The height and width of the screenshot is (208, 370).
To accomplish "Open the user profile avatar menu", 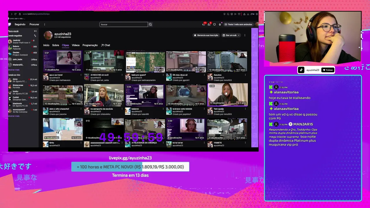I will pos(256,25).
